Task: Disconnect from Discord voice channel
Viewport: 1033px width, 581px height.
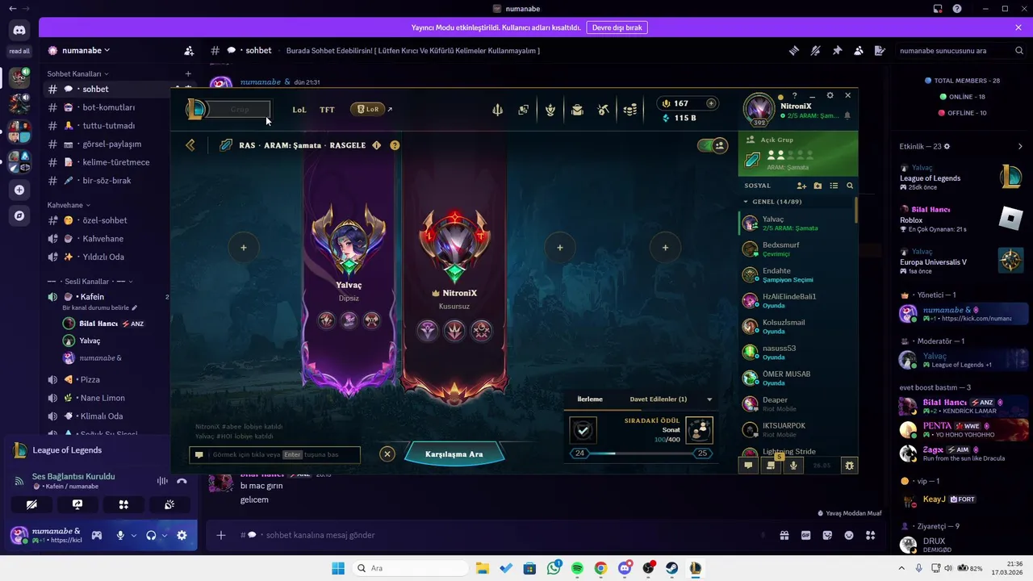Action: [x=182, y=481]
